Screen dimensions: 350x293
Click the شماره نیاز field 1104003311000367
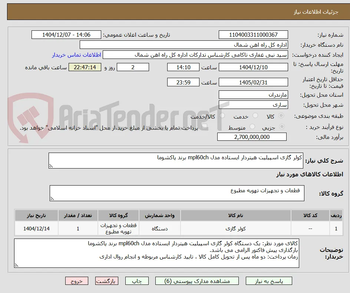coord(253,35)
